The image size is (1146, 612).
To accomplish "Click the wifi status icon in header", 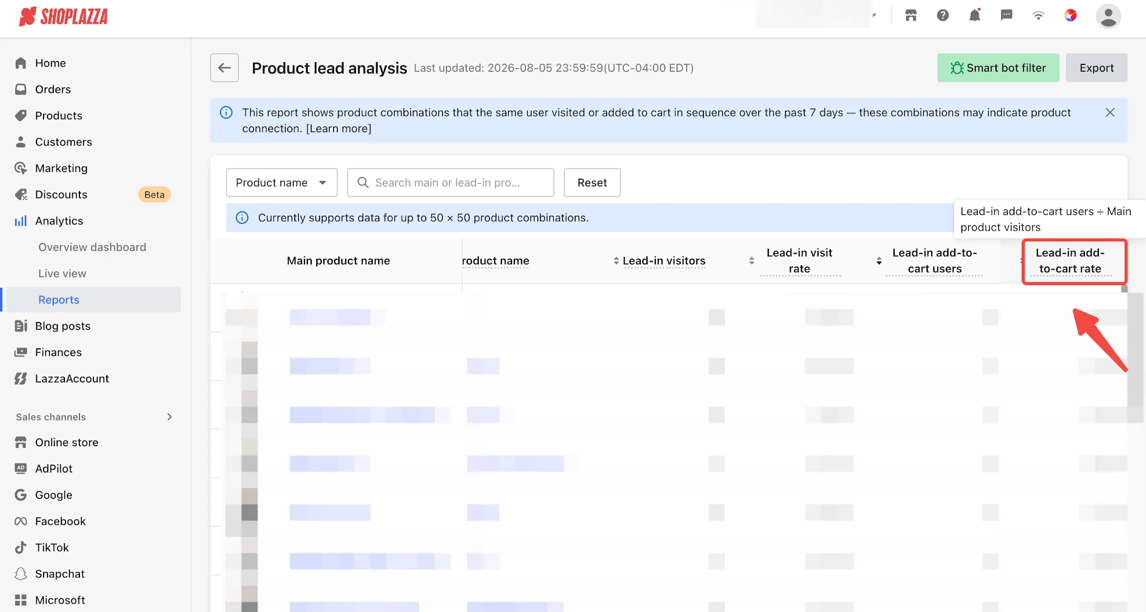I will [x=1039, y=16].
